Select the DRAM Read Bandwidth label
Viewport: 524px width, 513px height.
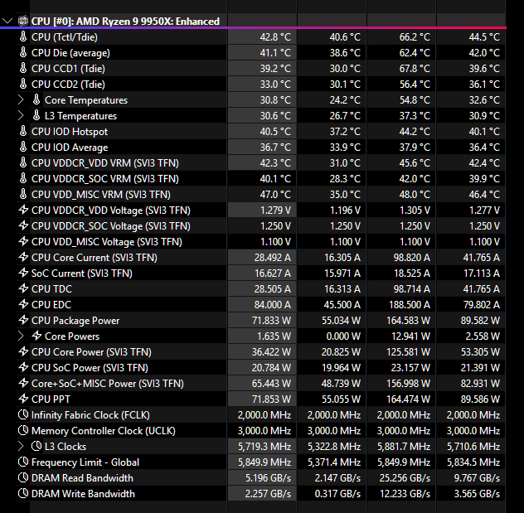click(x=82, y=478)
